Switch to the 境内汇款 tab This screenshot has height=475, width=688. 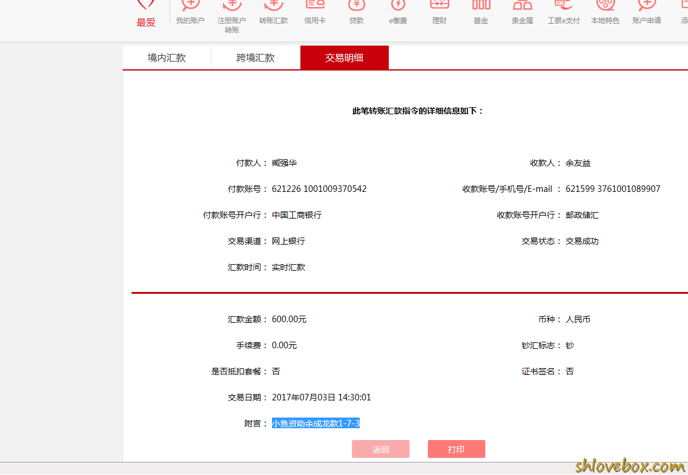[x=167, y=57]
